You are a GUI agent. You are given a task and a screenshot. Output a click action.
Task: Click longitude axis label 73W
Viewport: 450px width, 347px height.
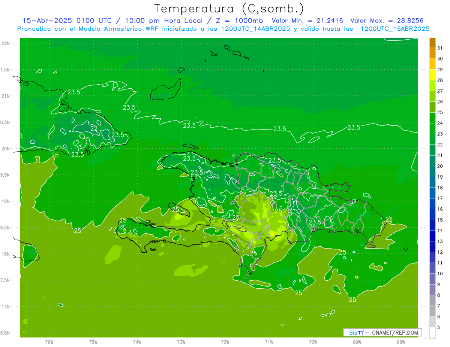pyautogui.click(x=181, y=342)
